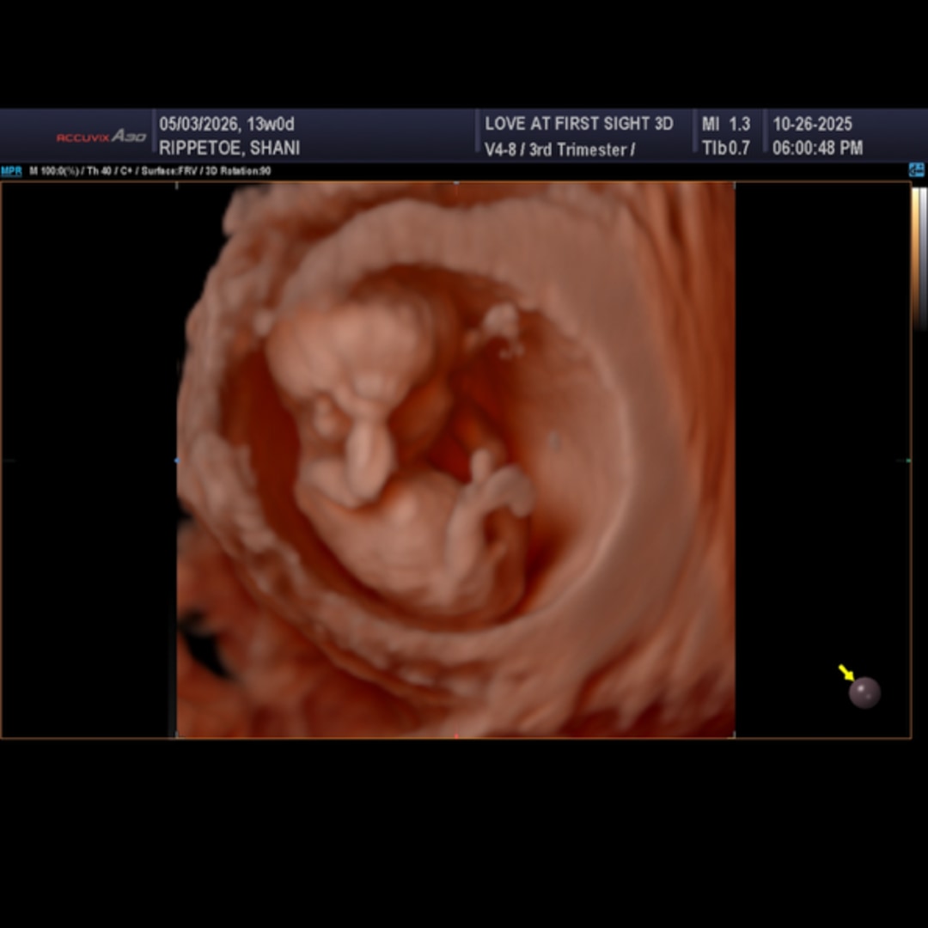Click the TIb 0.7 indicator
This screenshot has height=928, width=928.
725,149
